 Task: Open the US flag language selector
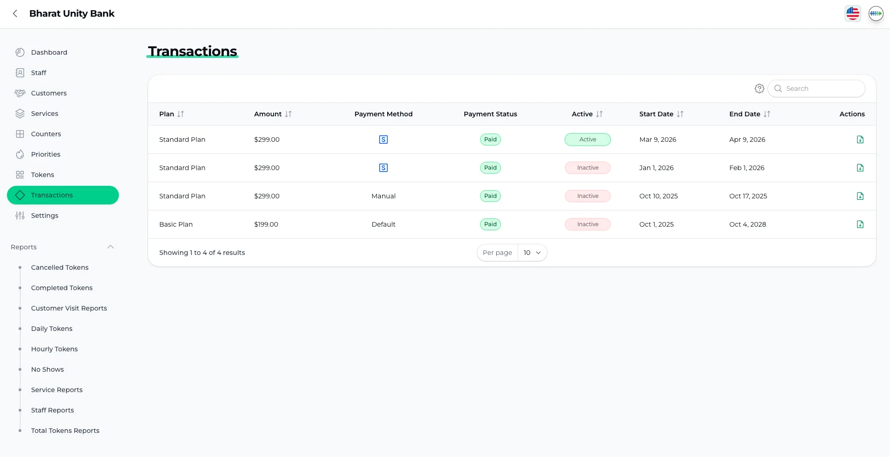pyautogui.click(x=852, y=13)
